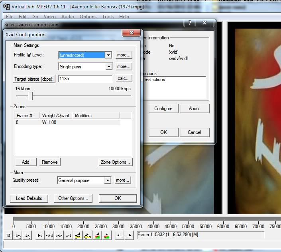The image size is (281, 252).
Task: Expand the Encoding type dropdown
Action: (108, 67)
